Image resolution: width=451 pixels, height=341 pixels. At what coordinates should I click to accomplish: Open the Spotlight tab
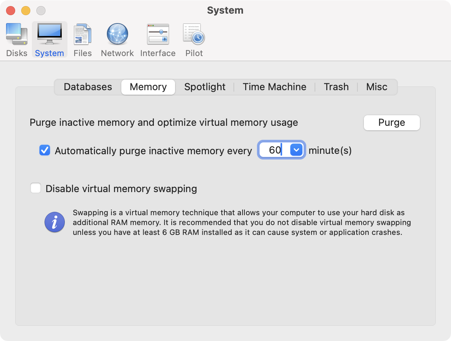pyautogui.click(x=205, y=87)
